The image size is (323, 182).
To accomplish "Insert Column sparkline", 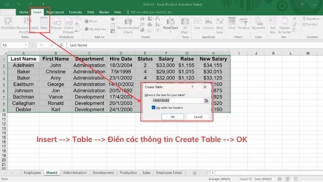I will (x=209, y=23).
